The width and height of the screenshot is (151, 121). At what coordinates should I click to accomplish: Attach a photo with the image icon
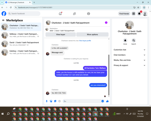(x=51, y=101)
